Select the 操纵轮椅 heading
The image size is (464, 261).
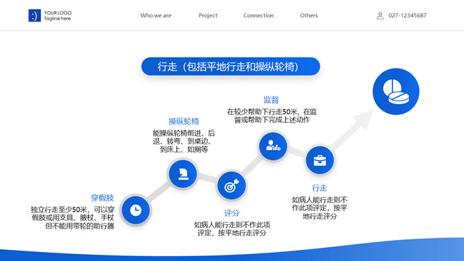184,121
